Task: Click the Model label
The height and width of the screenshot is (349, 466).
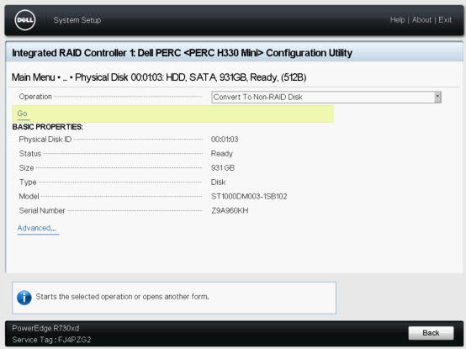Action: [29, 196]
